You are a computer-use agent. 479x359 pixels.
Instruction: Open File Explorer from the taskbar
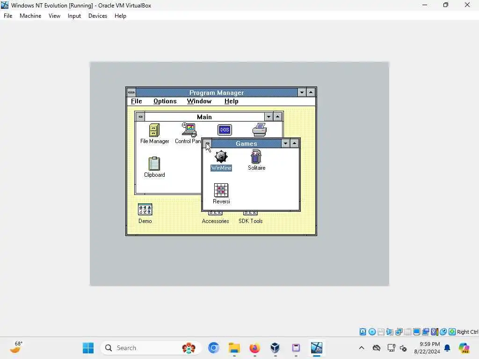pyautogui.click(x=234, y=348)
